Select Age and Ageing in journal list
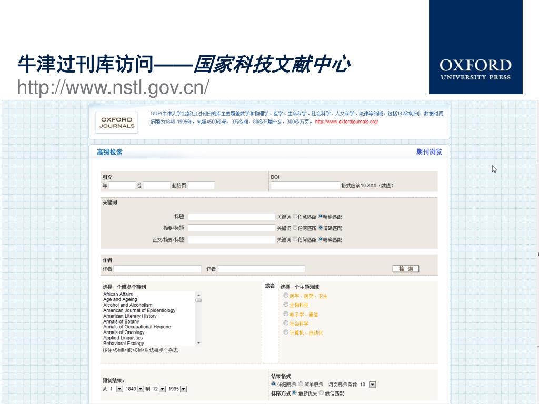539x404 pixels. point(120,299)
